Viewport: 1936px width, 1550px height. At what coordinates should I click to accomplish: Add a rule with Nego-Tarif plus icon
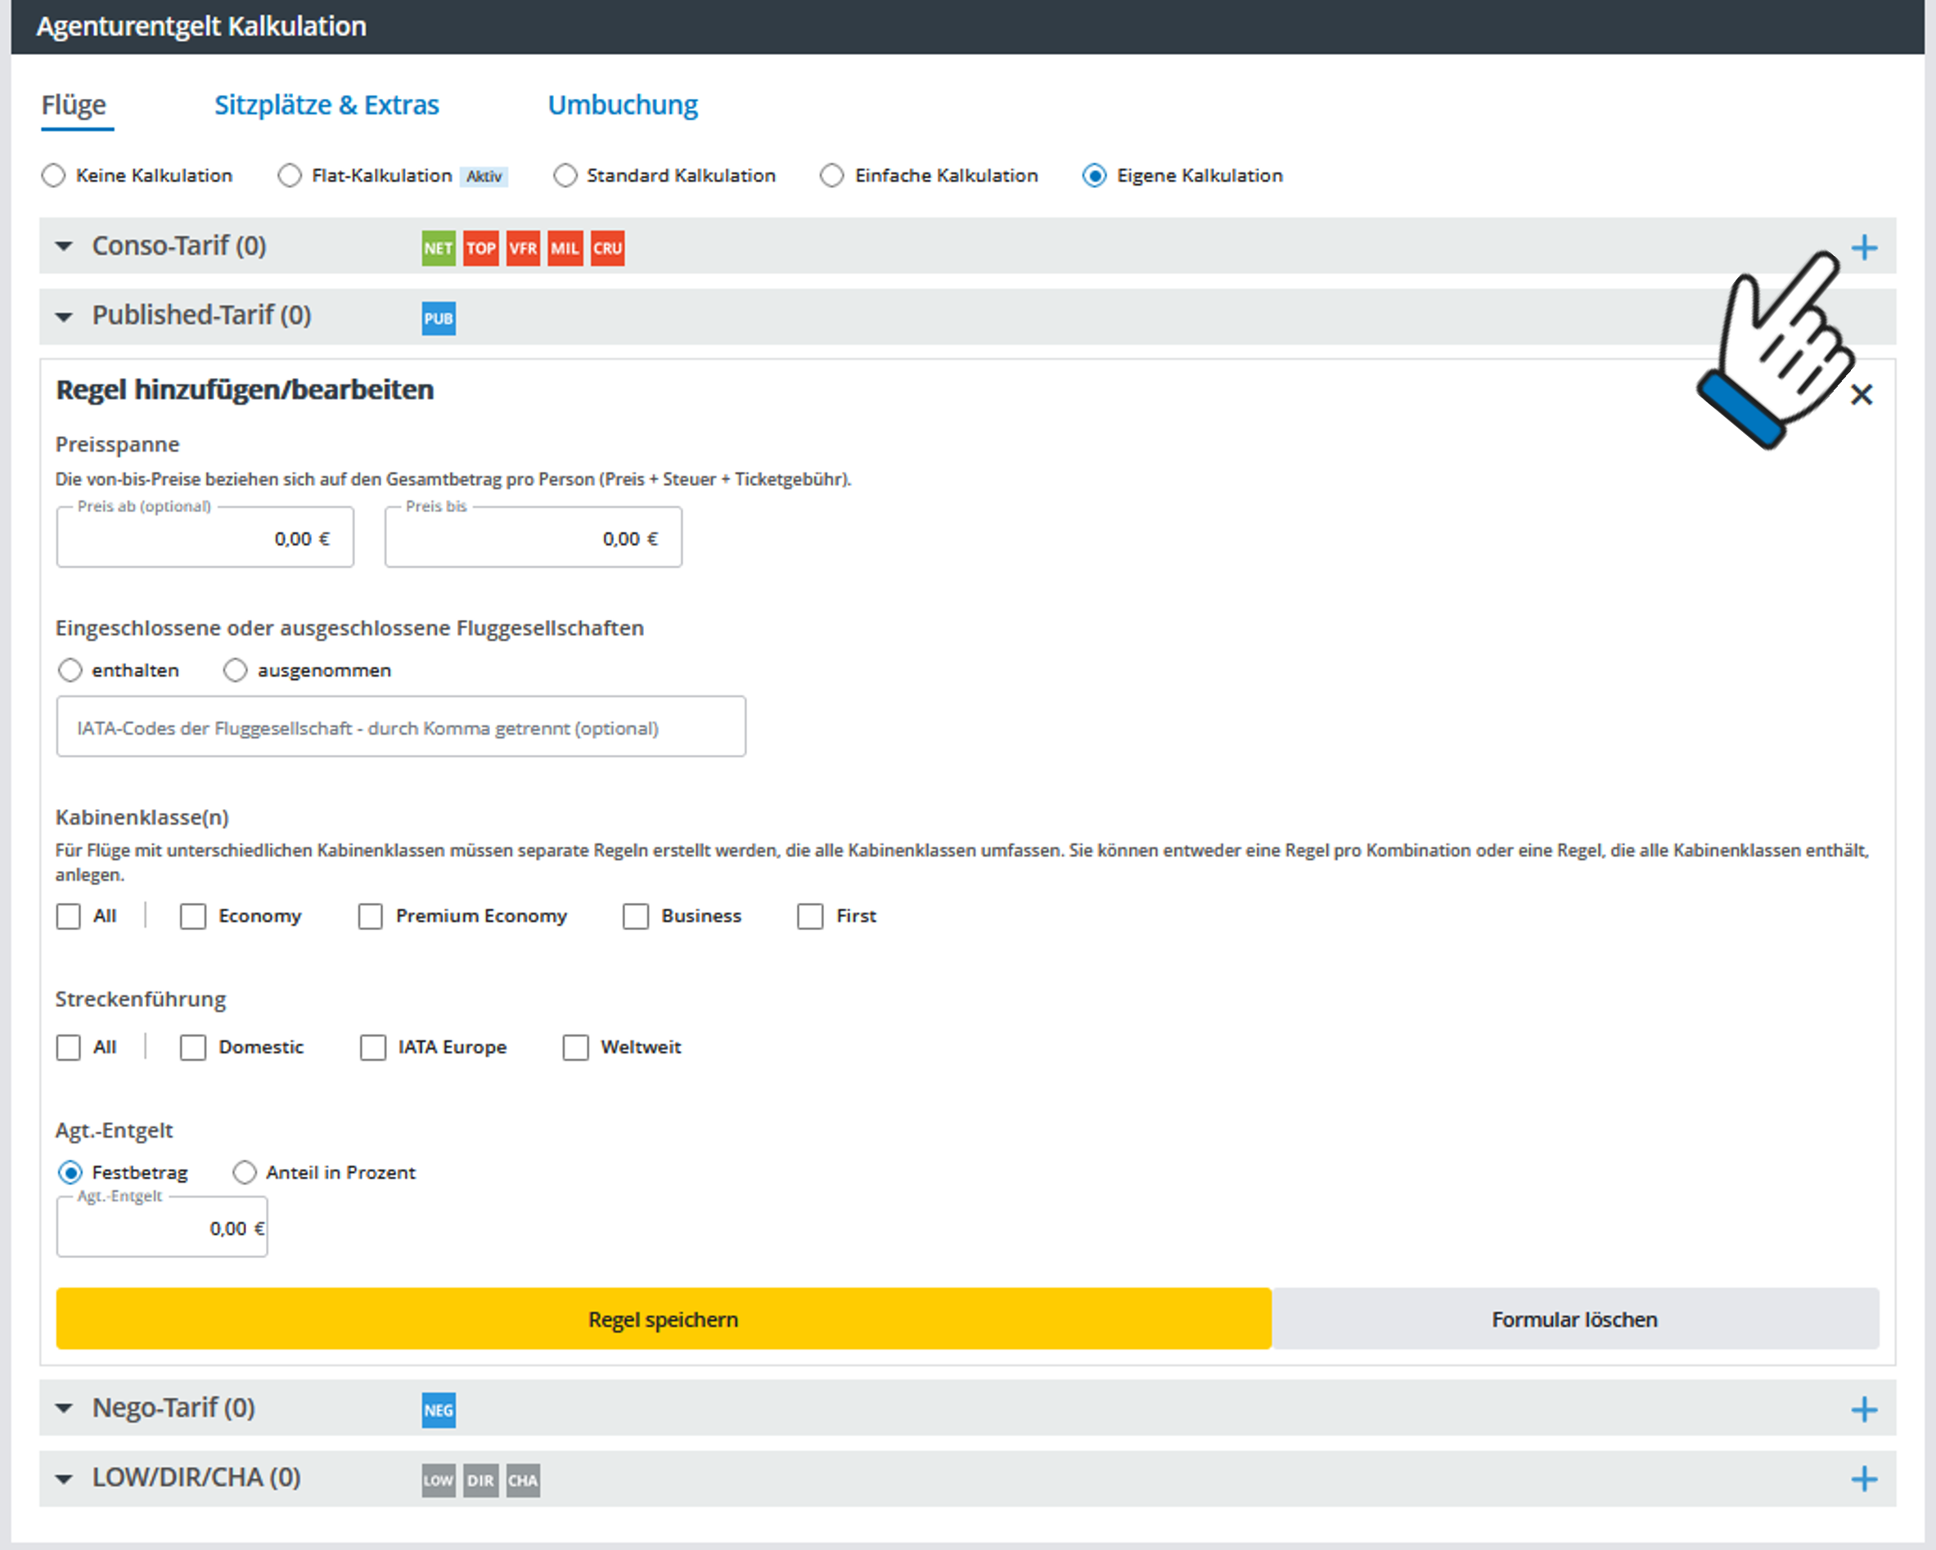pos(1863,1410)
